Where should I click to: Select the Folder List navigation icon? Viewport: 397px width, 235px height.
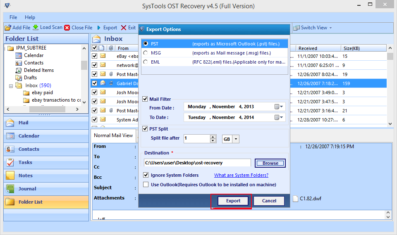tap(10, 202)
